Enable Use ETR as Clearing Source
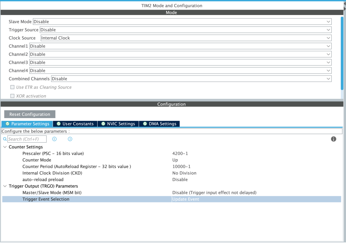The width and height of the screenshot is (346, 245). coord(13,87)
